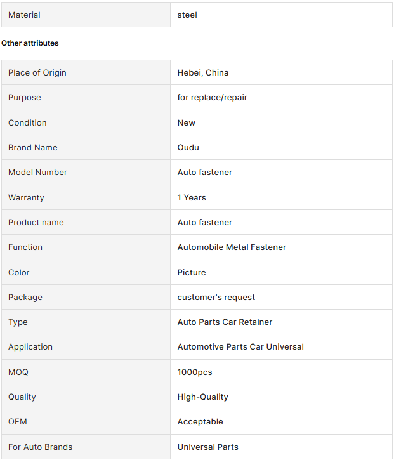Click the 'Picture' color value

(x=192, y=272)
